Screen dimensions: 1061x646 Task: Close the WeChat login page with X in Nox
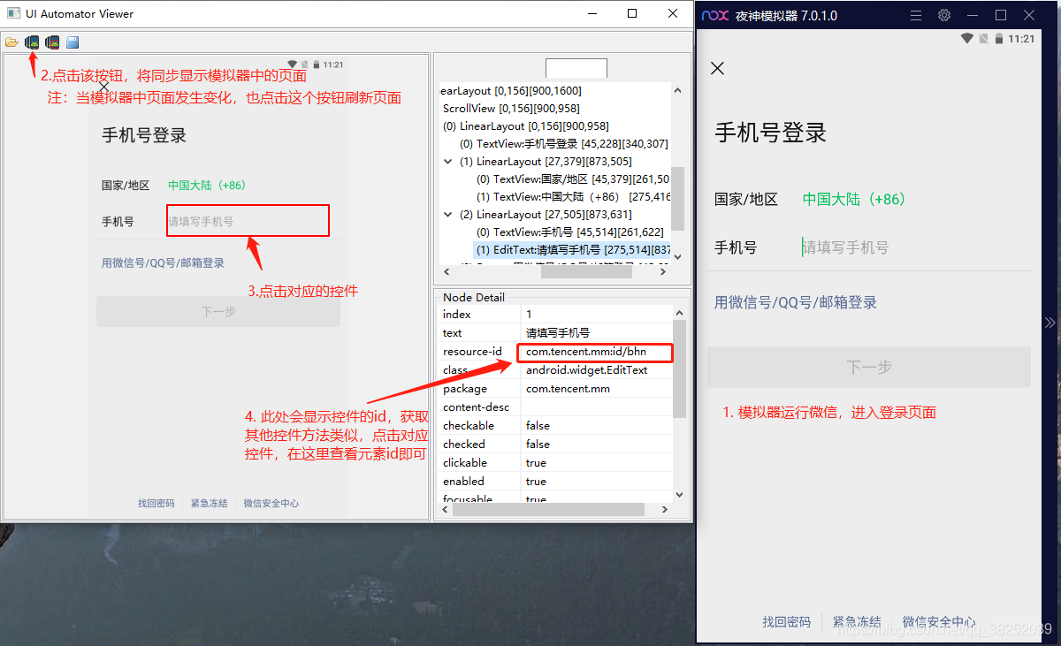pos(718,68)
